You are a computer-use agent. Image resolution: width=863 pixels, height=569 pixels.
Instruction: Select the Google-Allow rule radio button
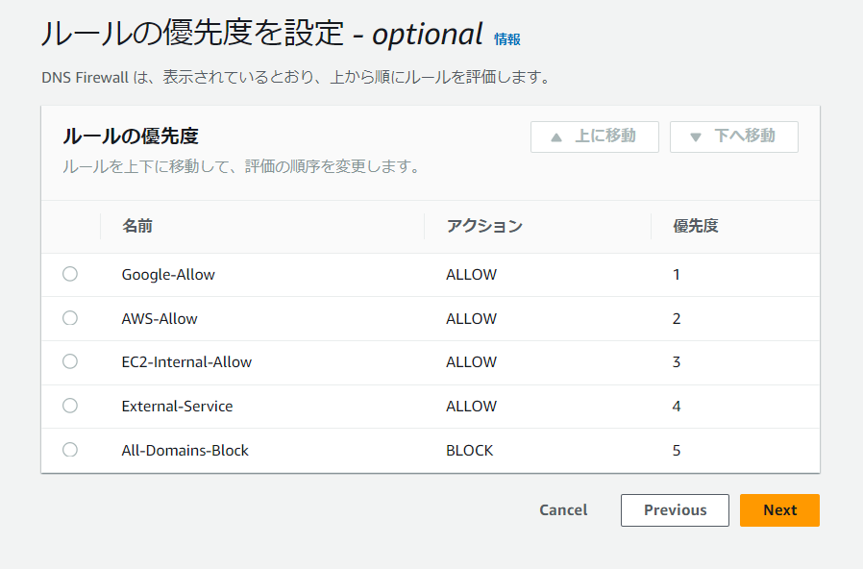pyautogui.click(x=69, y=274)
